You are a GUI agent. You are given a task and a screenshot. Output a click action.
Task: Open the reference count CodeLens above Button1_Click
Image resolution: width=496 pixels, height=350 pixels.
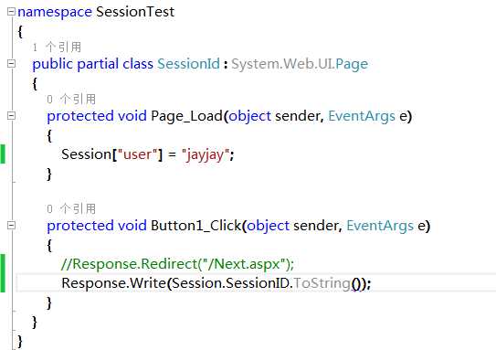pyautogui.click(x=71, y=209)
